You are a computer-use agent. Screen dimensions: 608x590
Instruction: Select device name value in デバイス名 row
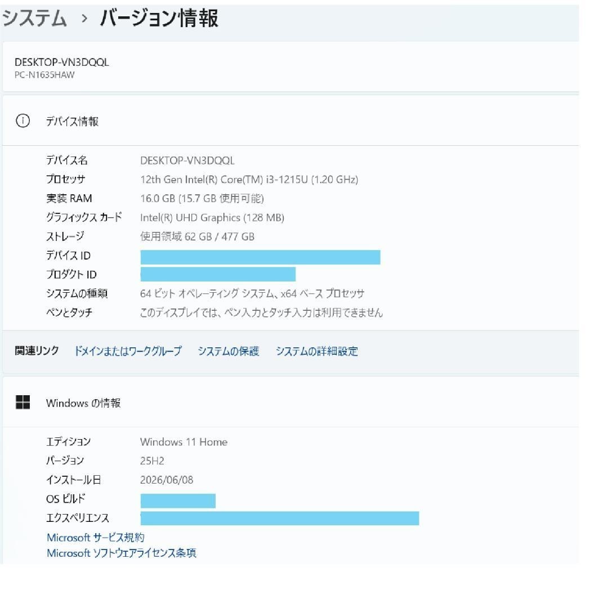(187, 160)
